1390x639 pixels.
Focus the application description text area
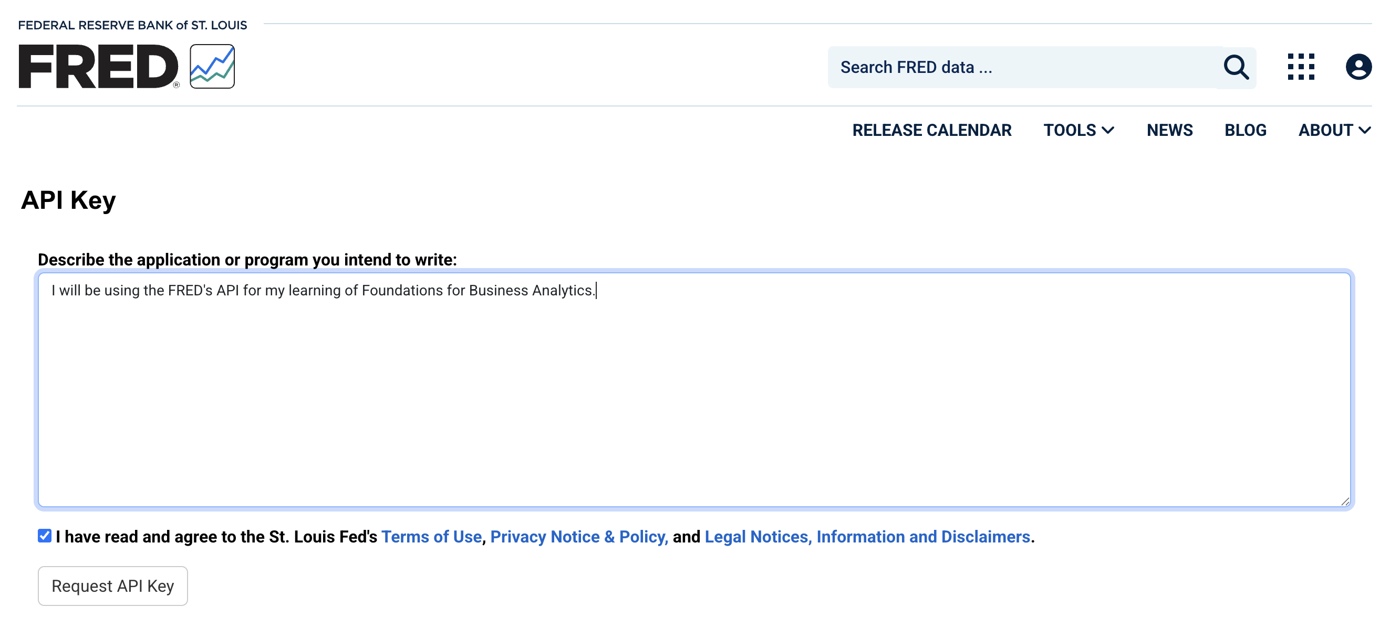pyautogui.click(x=694, y=390)
